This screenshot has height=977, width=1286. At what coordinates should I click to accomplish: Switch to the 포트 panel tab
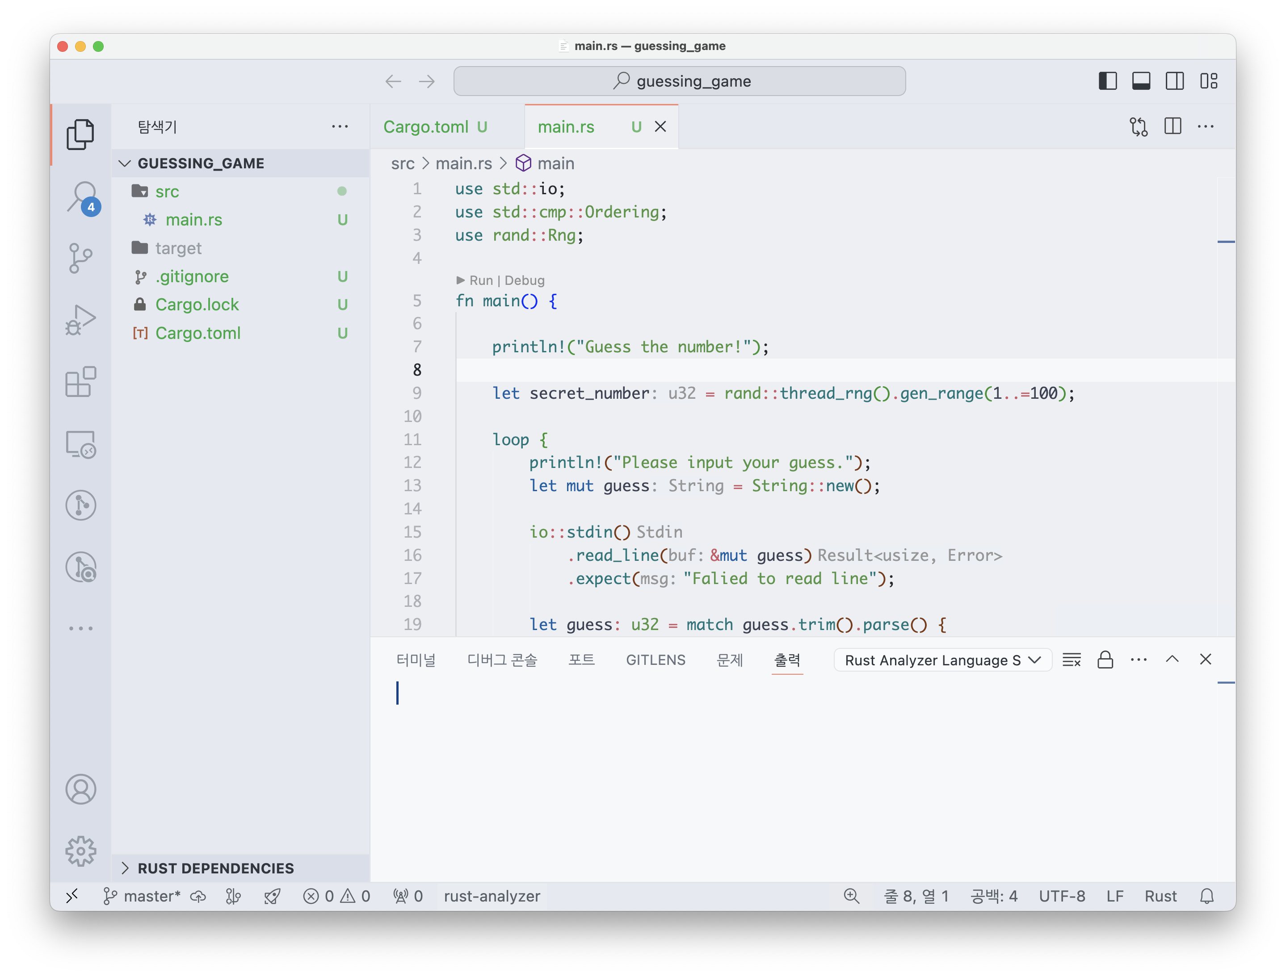click(581, 660)
